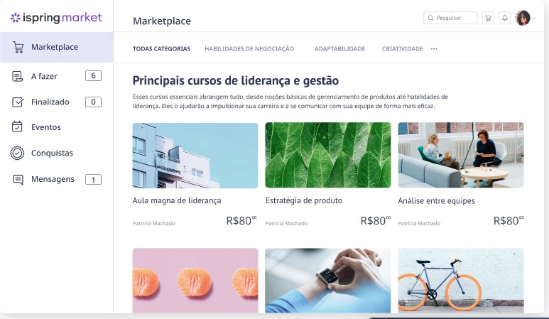Viewport: 549px width, 319px height.
Task: Switch to the Criatividade tab
Action: point(402,49)
